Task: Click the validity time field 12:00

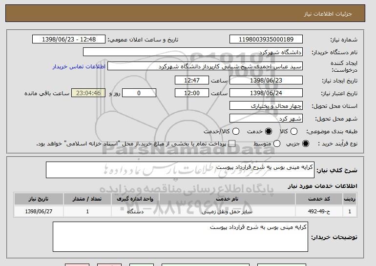Action: [x=192, y=93]
